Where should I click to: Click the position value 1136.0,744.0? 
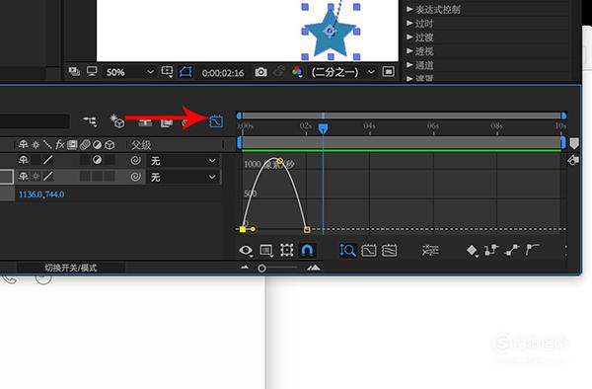tap(41, 194)
